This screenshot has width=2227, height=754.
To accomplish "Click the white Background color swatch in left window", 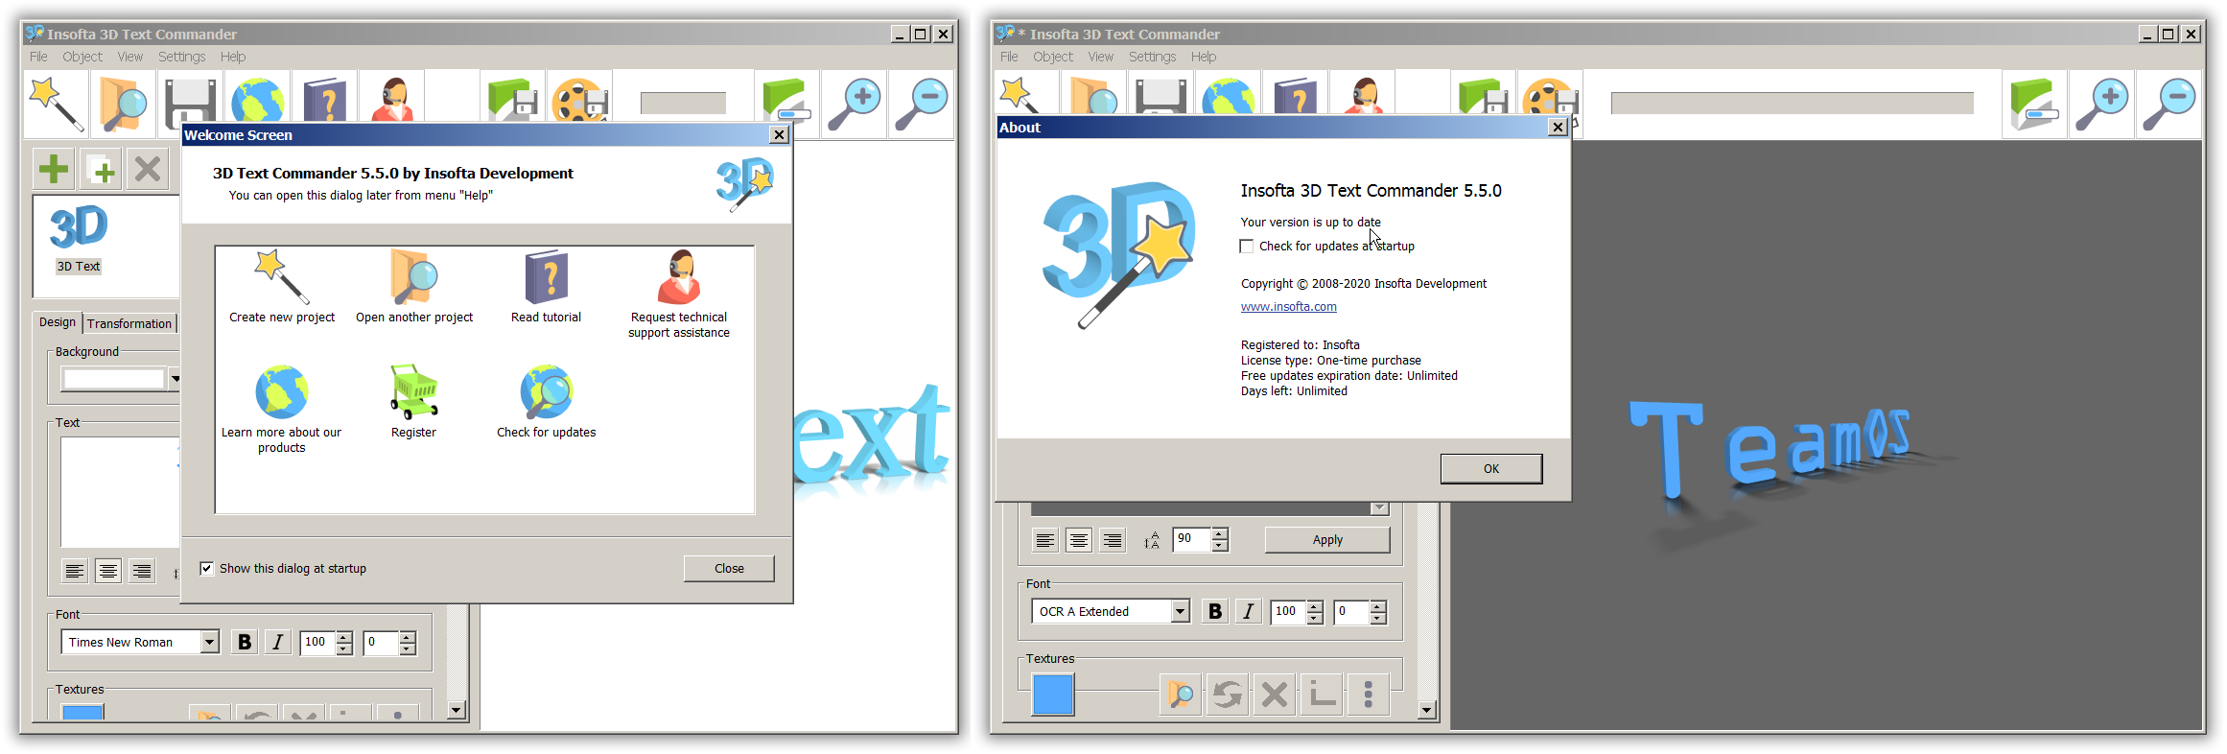I will pos(114,379).
